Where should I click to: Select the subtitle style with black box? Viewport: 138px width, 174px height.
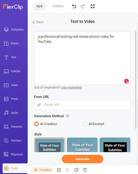tap(115, 145)
